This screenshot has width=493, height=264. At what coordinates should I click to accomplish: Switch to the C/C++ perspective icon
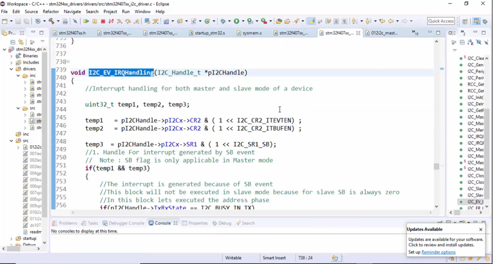[x=477, y=21]
